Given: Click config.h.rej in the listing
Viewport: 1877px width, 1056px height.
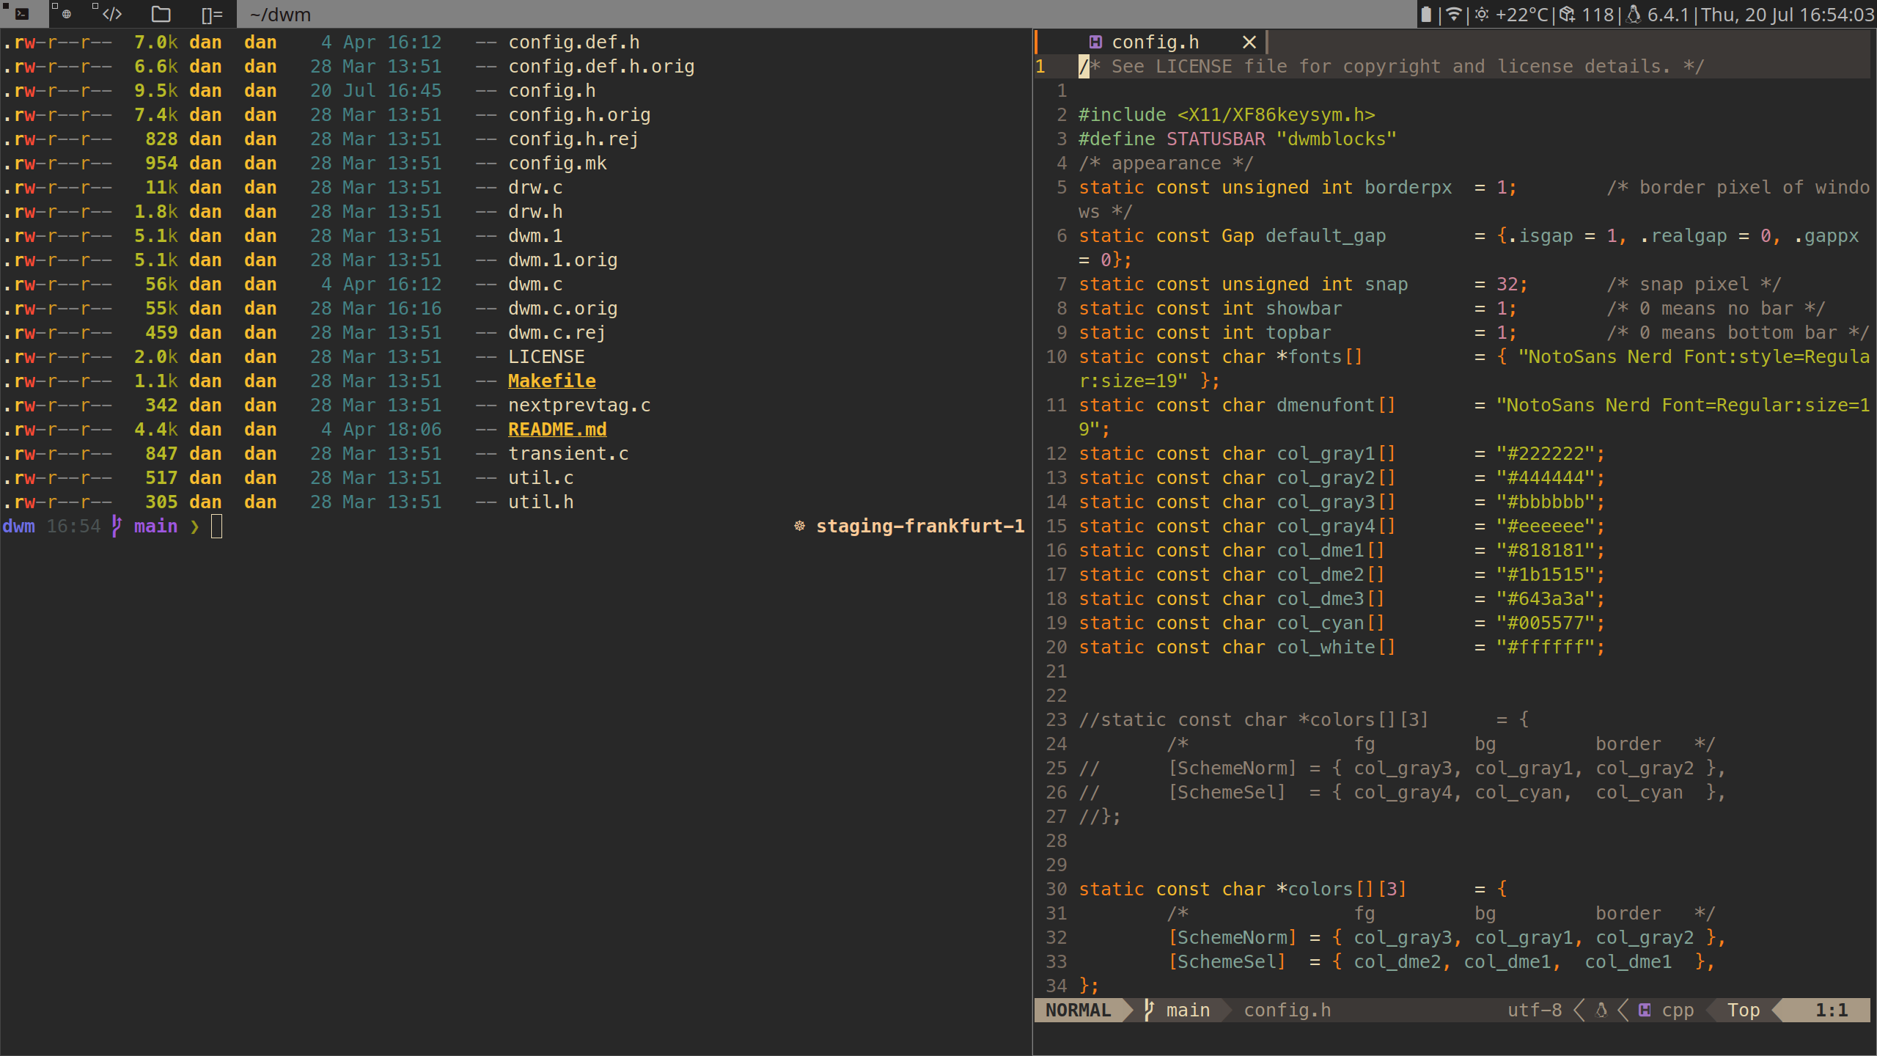Looking at the screenshot, I should click(x=574, y=139).
